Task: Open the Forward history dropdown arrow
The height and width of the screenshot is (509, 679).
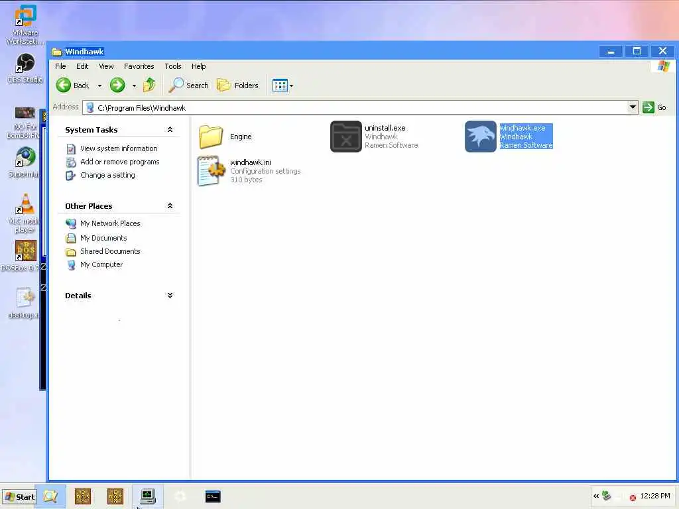Action: (134, 85)
